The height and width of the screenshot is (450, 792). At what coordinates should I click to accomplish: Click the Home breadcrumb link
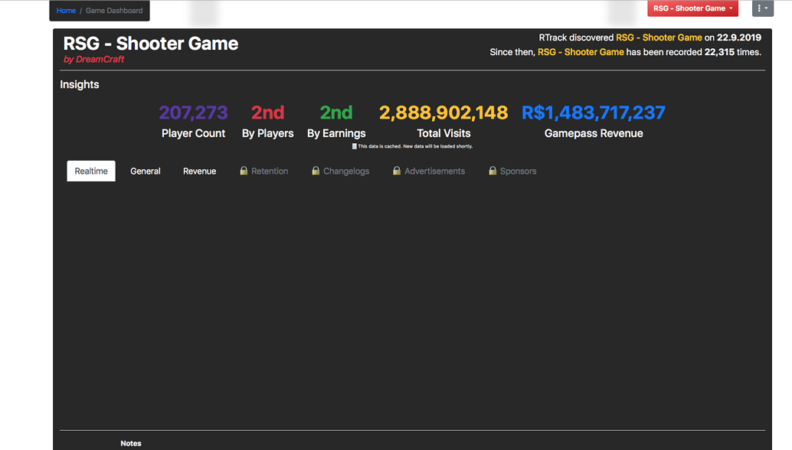click(x=66, y=10)
